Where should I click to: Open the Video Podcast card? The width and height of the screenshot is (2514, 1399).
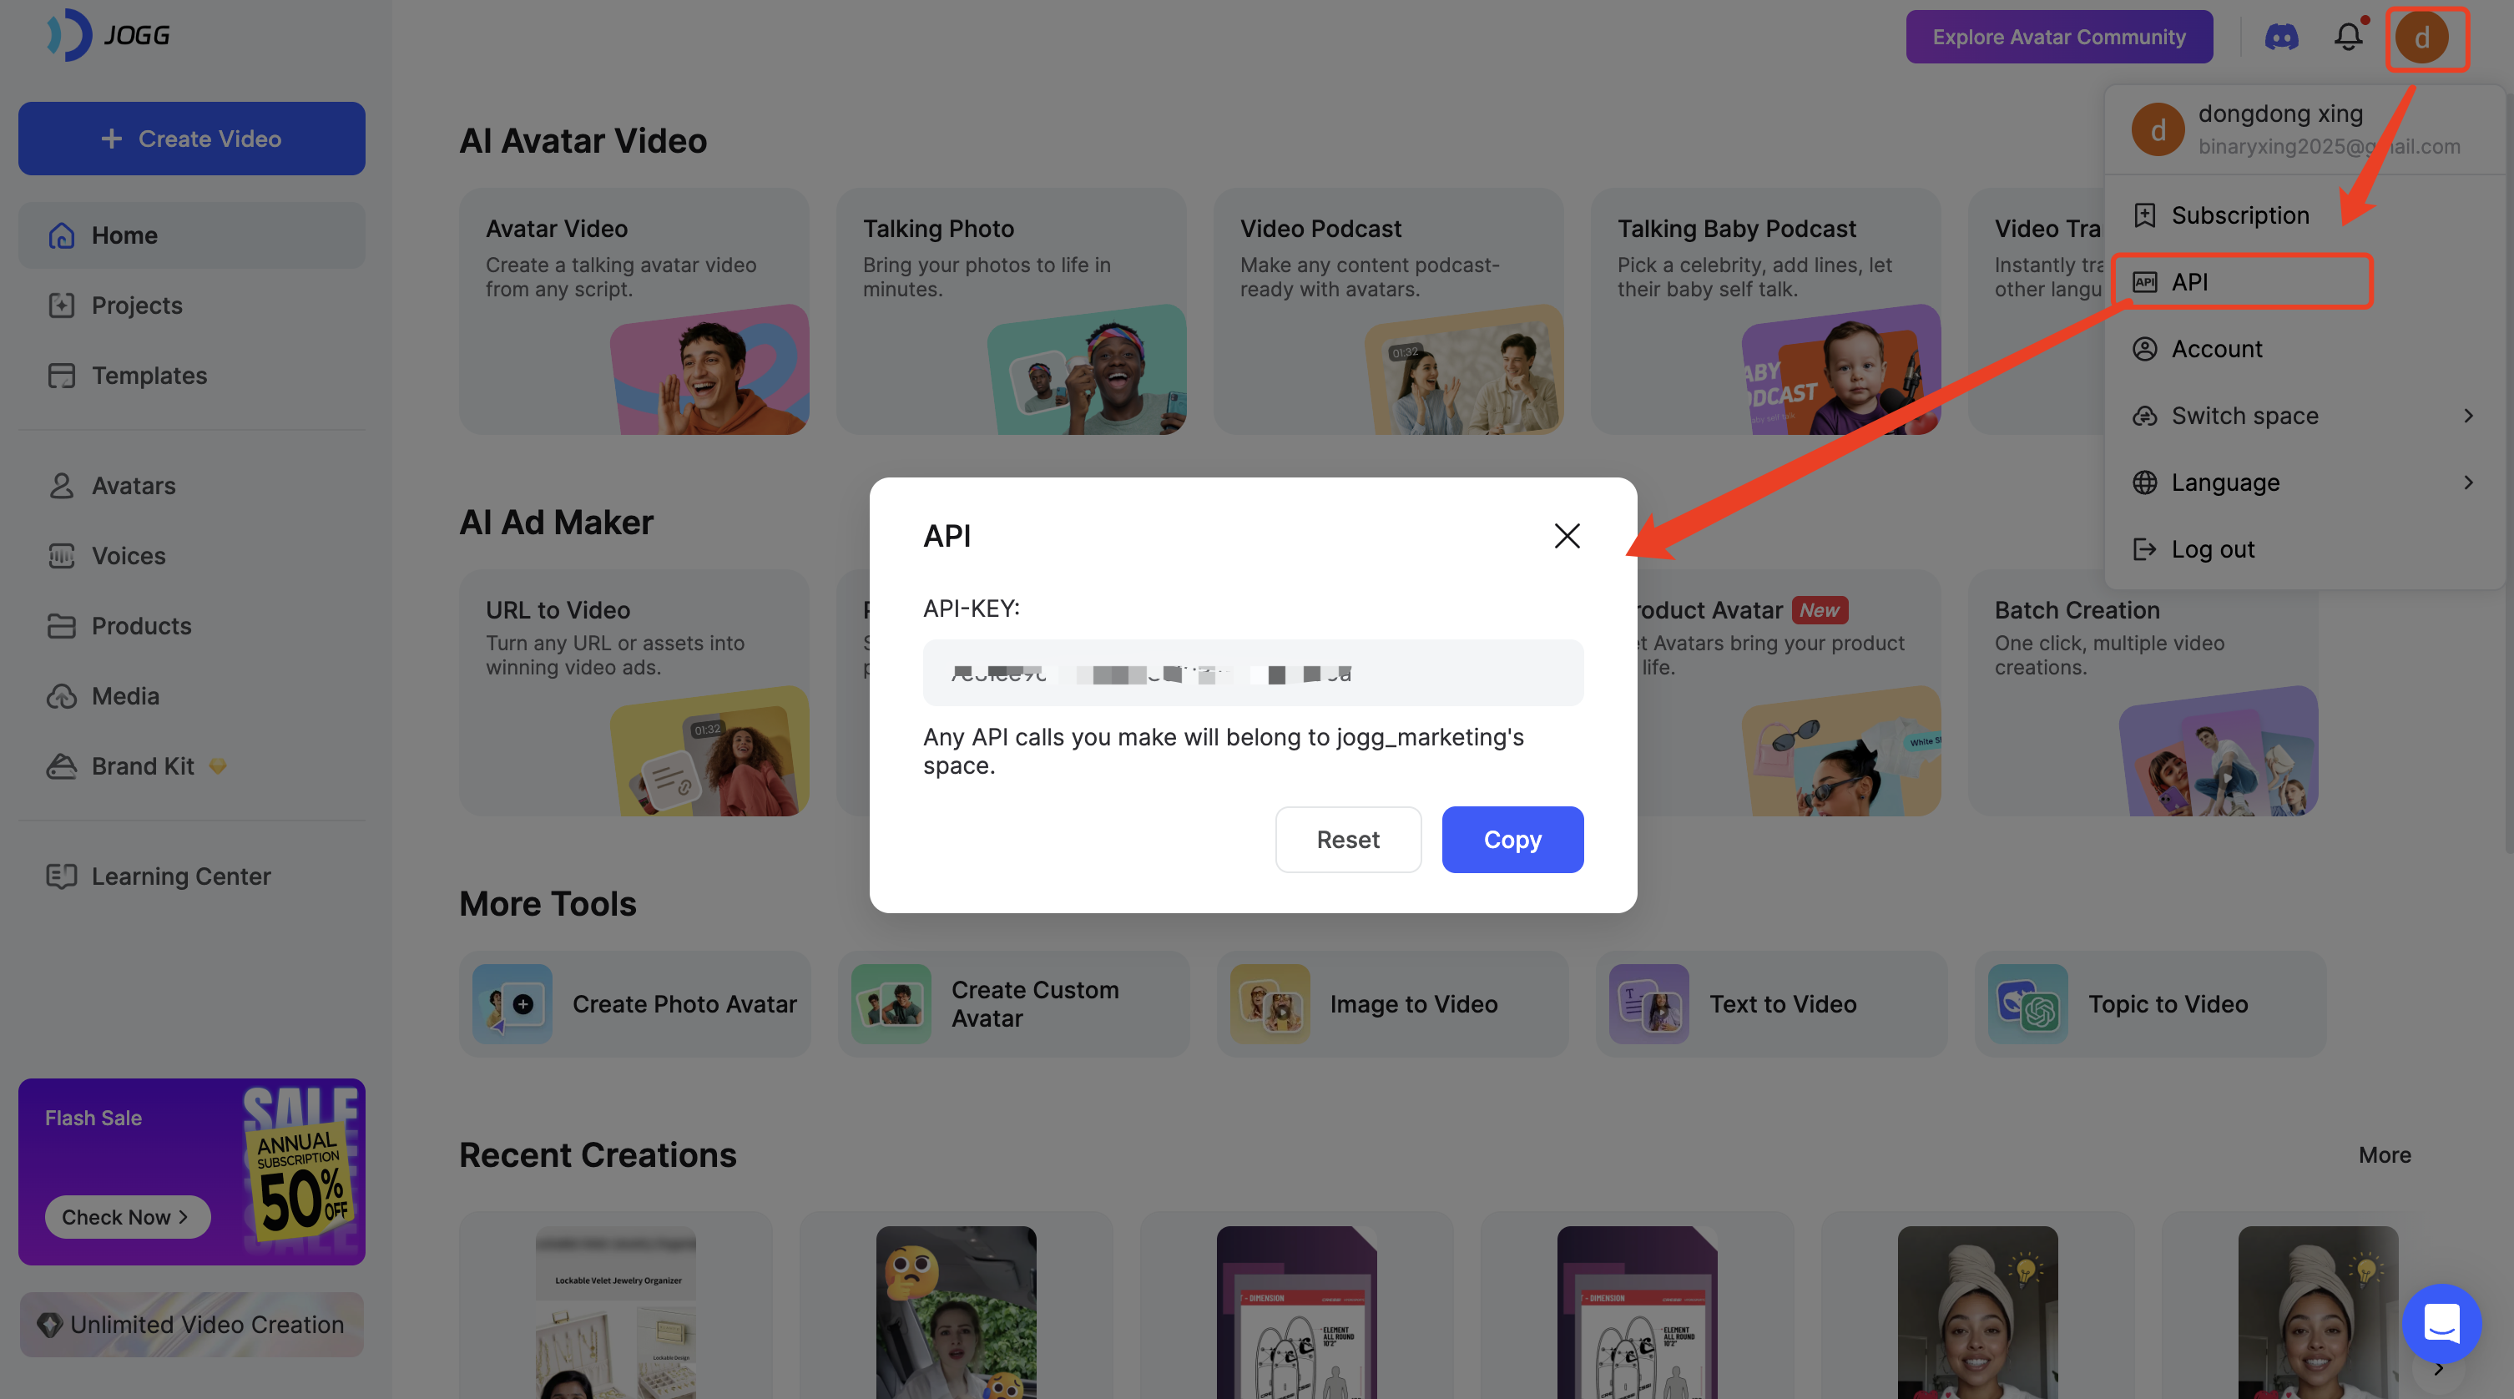(x=1388, y=311)
